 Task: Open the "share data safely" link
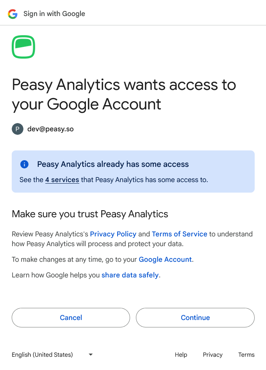[x=130, y=275]
